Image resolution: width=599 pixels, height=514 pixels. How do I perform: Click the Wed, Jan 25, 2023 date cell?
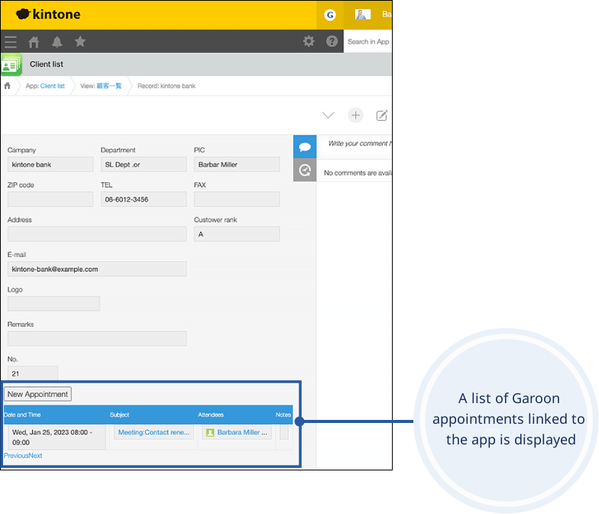[57, 438]
